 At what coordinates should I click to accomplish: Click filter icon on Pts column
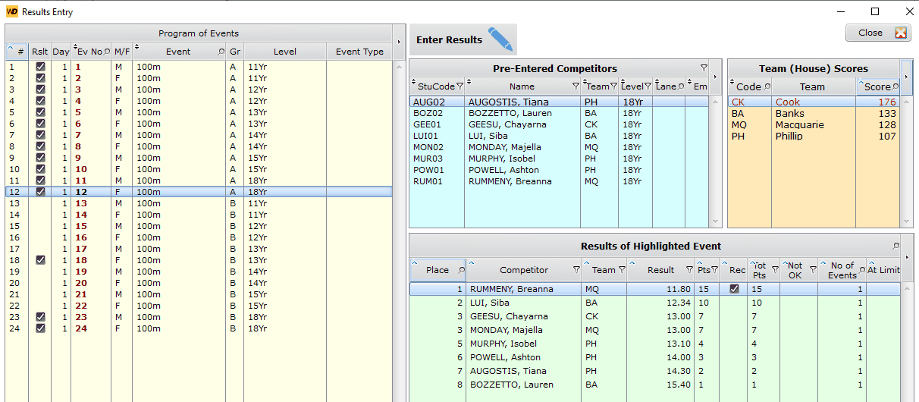[x=716, y=269]
